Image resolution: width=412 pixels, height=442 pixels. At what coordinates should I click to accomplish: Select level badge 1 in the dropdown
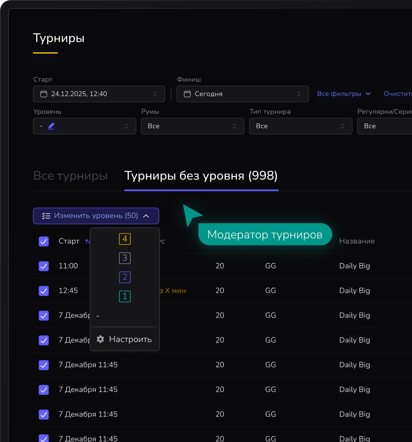click(x=125, y=296)
